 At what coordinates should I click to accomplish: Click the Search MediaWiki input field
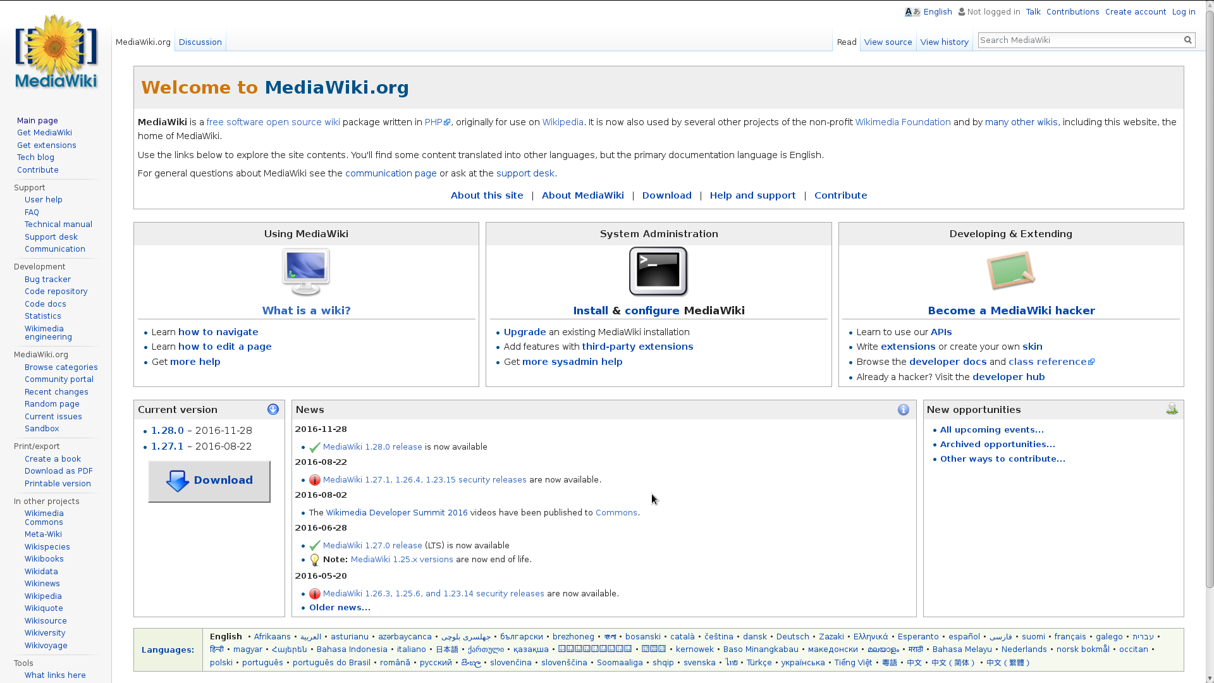pyautogui.click(x=1079, y=40)
